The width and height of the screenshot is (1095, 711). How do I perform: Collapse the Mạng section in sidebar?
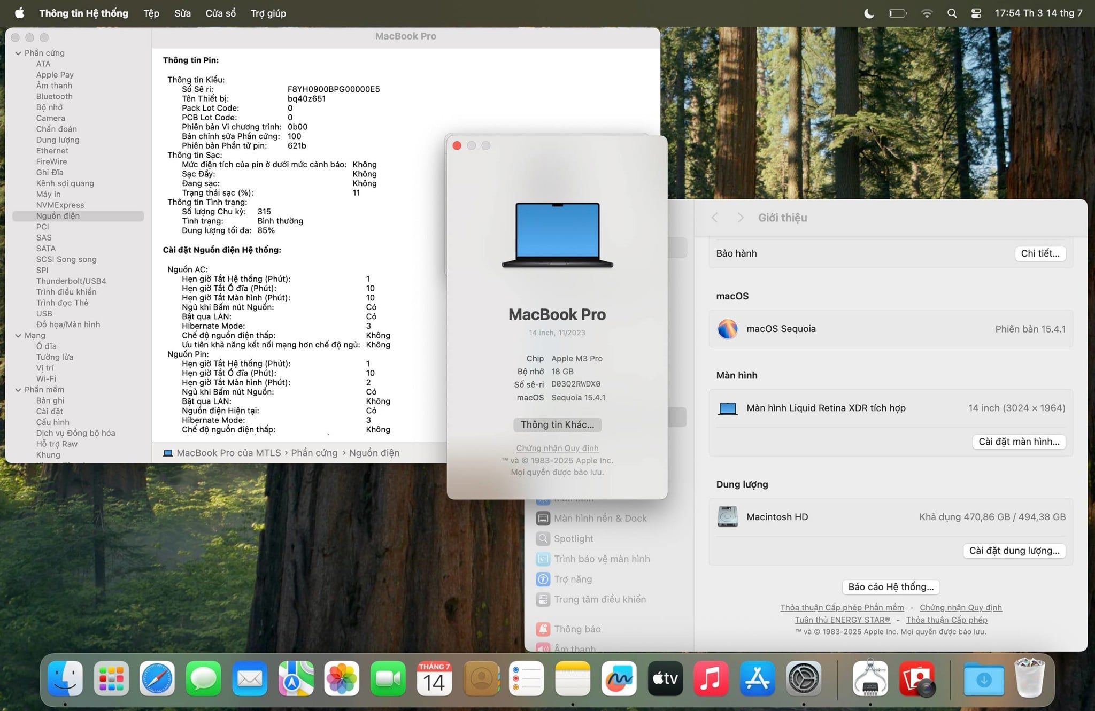click(18, 336)
